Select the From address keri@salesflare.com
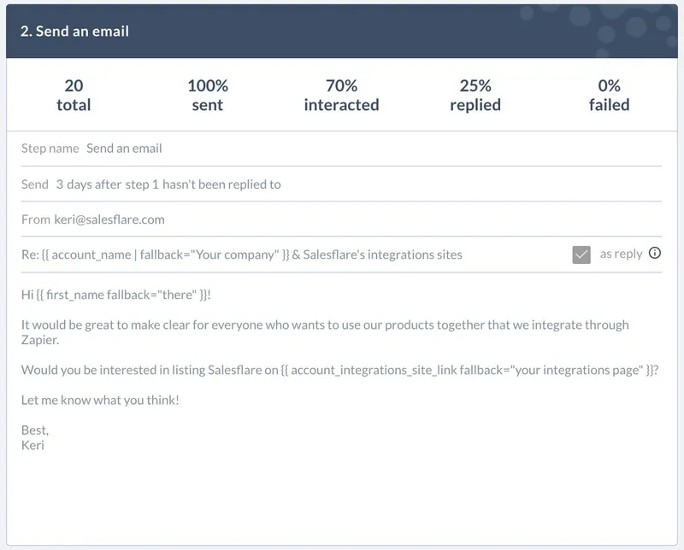Image resolution: width=684 pixels, height=550 pixels. pos(109,219)
